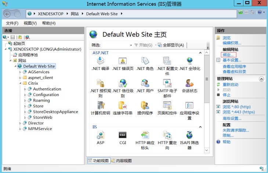Expand the Authentication tree node

click(25, 89)
